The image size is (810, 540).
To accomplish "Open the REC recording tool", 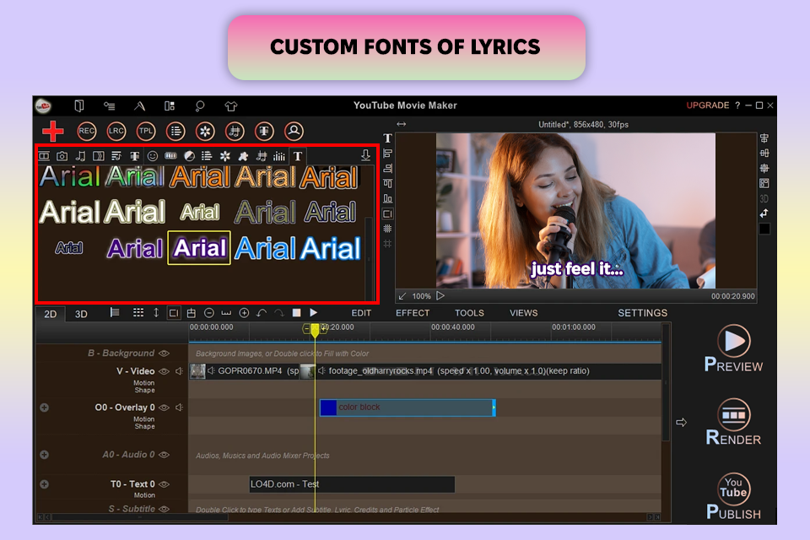I will point(87,132).
